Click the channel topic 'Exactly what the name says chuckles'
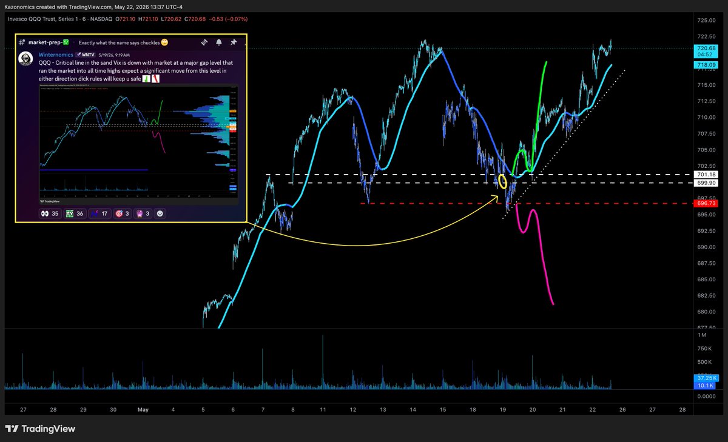 click(x=119, y=43)
